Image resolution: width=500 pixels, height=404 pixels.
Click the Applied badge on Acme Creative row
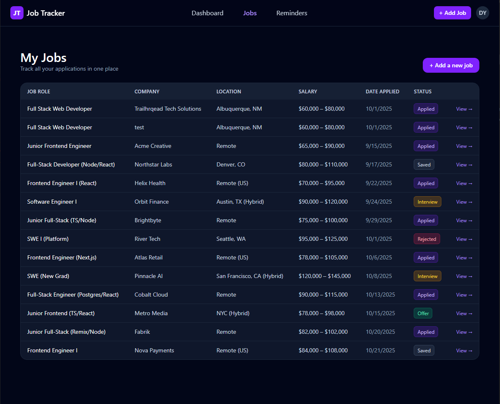(426, 146)
